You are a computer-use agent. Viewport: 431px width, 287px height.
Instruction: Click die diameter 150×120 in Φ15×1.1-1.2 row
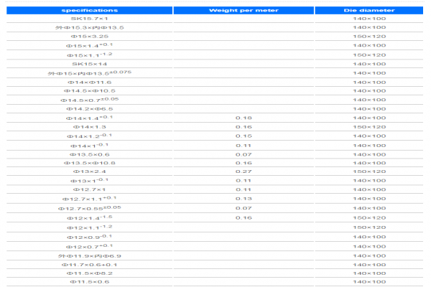coord(369,55)
